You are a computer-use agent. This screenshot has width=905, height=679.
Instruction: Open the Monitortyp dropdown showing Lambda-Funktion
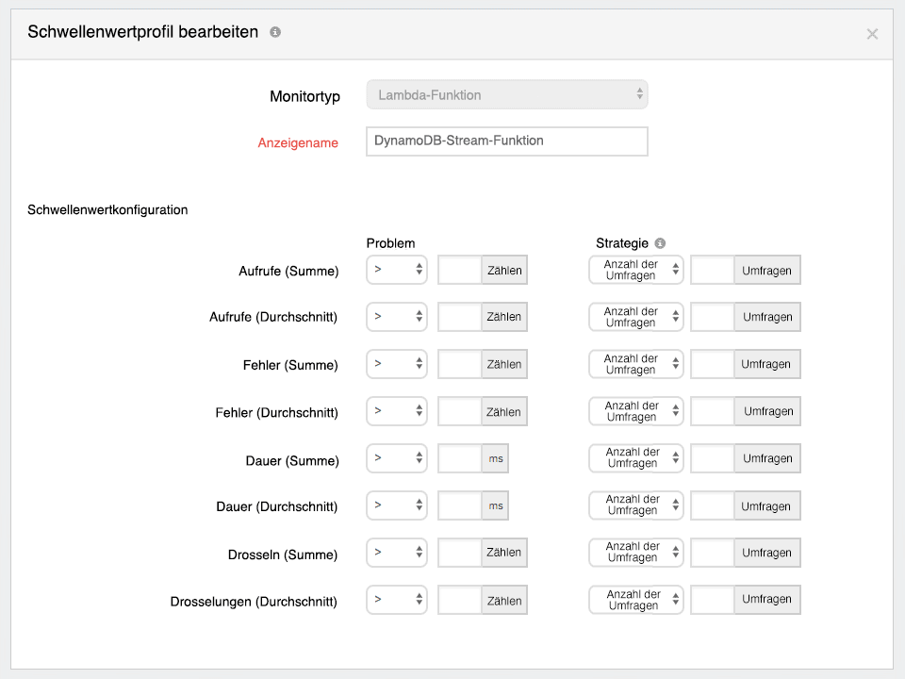coord(506,94)
